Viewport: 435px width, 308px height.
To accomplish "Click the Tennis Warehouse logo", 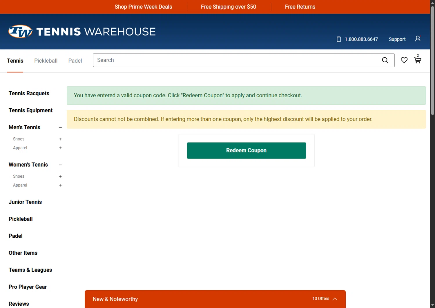I will pos(82,32).
